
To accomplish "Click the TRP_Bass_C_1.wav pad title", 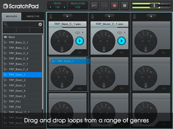I will (x=67, y=24).
